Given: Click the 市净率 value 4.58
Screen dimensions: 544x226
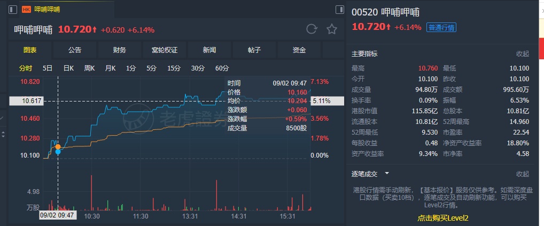Looking at the screenshot, I should 523,154.
